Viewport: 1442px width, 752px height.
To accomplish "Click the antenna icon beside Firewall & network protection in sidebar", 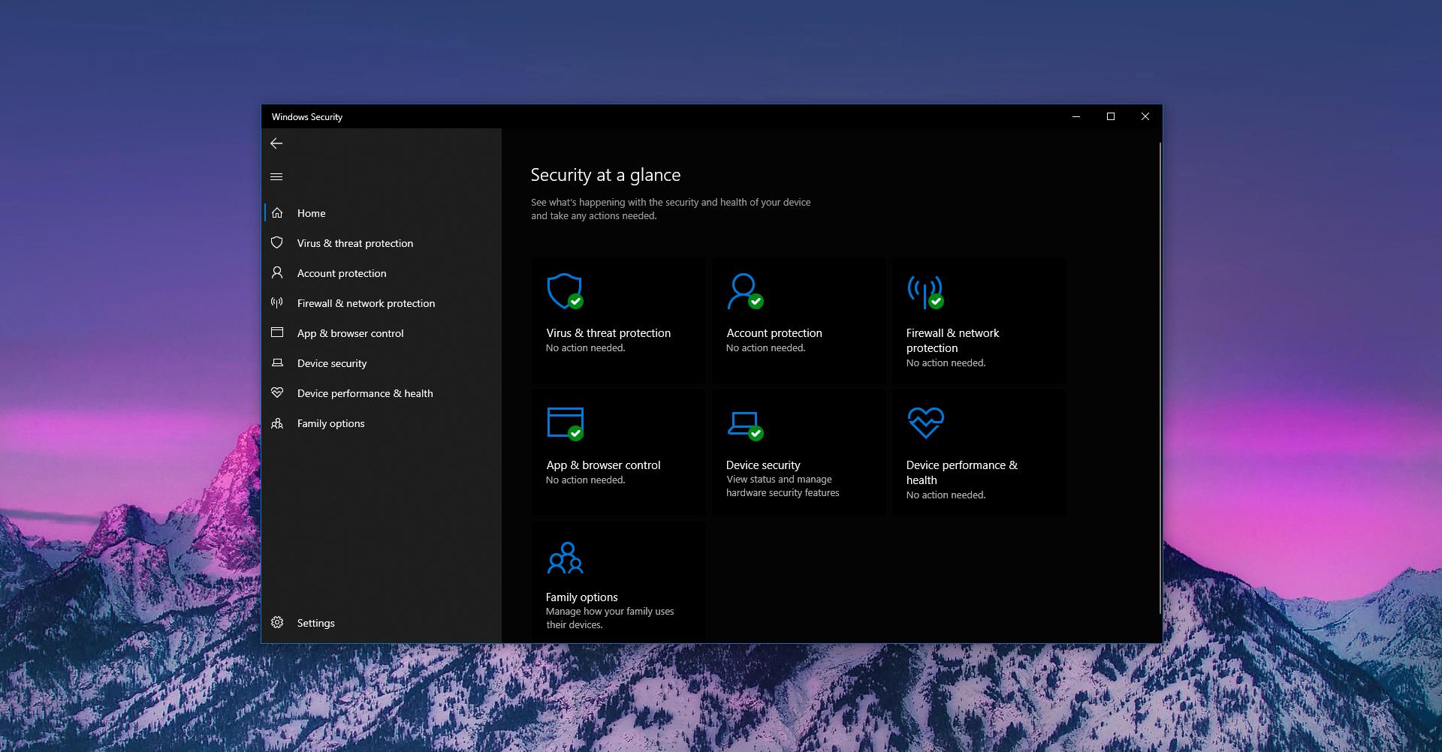I will 277,303.
